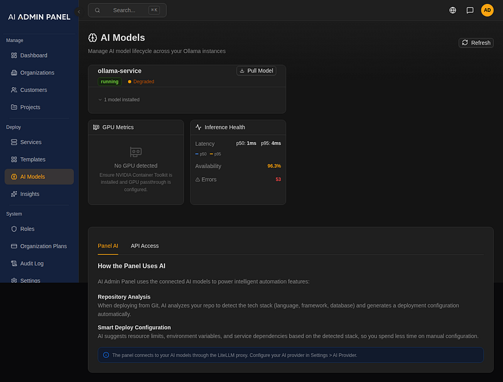Click the 96.3% availability value
This screenshot has width=503, height=382.
pyautogui.click(x=274, y=166)
